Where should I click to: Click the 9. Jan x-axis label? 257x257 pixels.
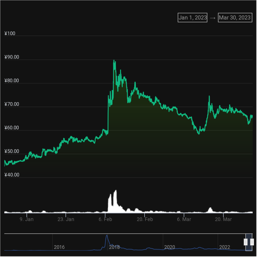coord(27,219)
